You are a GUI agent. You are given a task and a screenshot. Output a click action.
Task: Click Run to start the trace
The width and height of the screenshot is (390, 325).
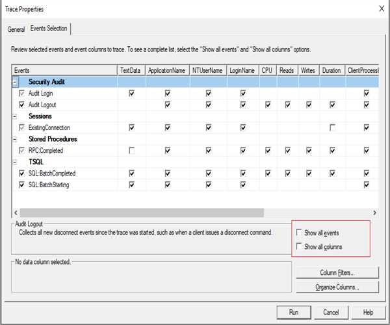pyautogui.click(x=294, y=312)
